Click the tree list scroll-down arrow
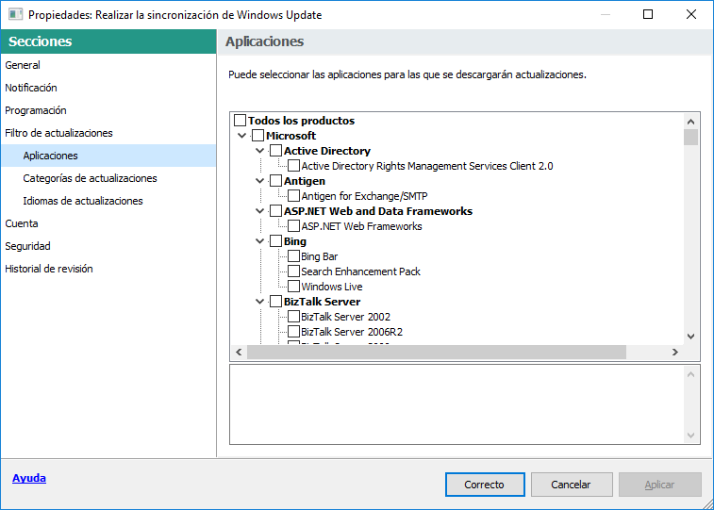 pos(690,337)
